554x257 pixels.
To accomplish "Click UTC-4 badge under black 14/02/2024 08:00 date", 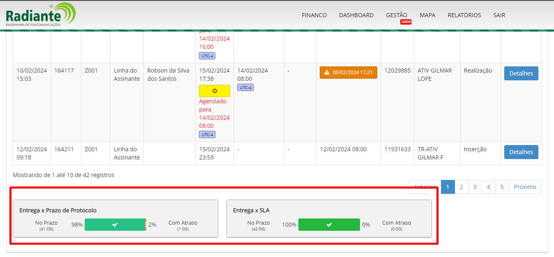I will click(245, 87).
